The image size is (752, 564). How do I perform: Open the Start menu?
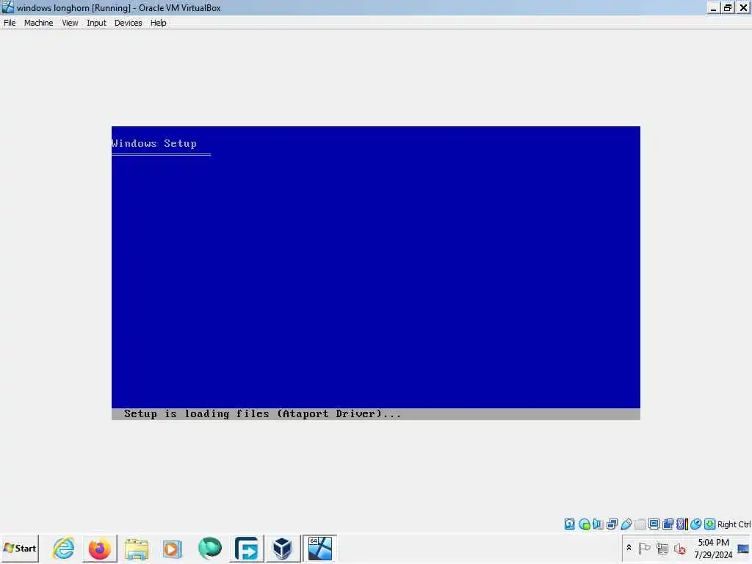(20, 548)
